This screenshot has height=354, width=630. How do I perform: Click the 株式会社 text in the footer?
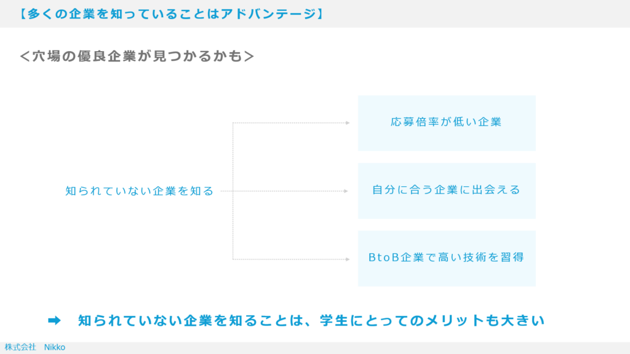tap(20, 347)
